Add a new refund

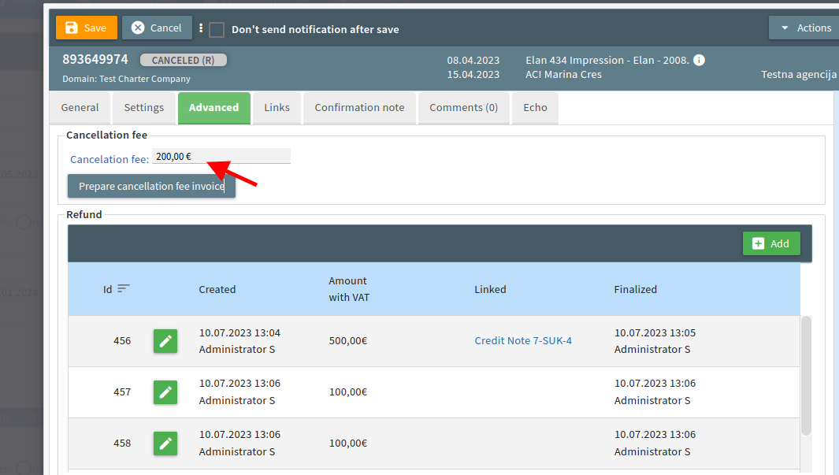pos(771,243)
